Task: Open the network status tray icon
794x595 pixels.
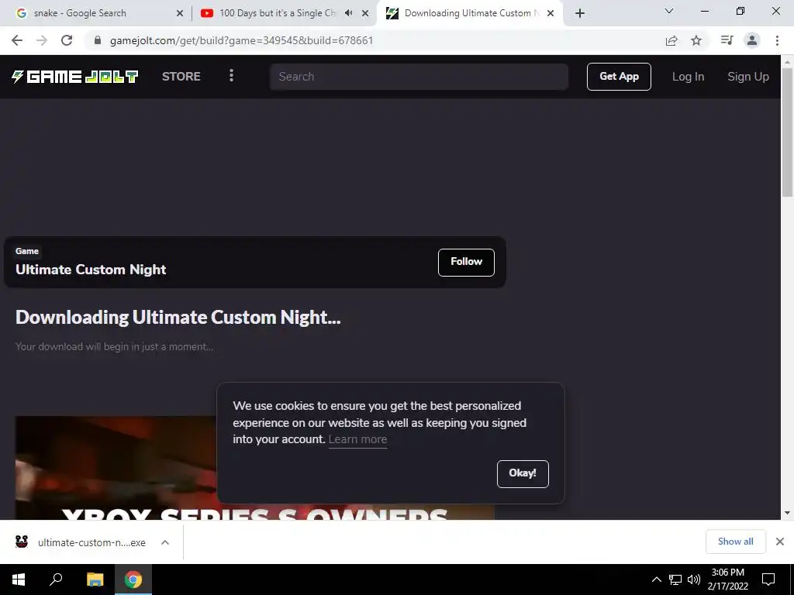Action: pos(675,580)
